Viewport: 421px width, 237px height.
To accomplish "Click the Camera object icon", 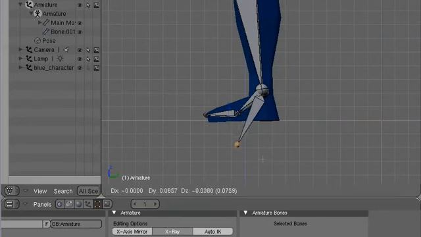I will coord(29,49).
